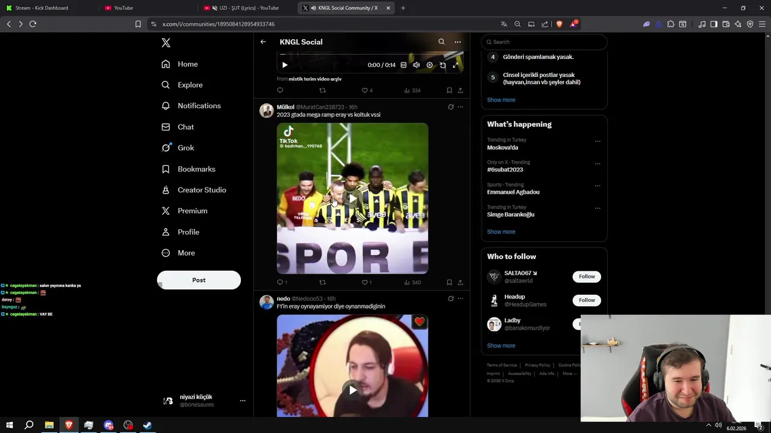Viewport: 771px width, 433px height.
Task: Toggle captions on the 0:14 video
Action: tap(404, 65)
